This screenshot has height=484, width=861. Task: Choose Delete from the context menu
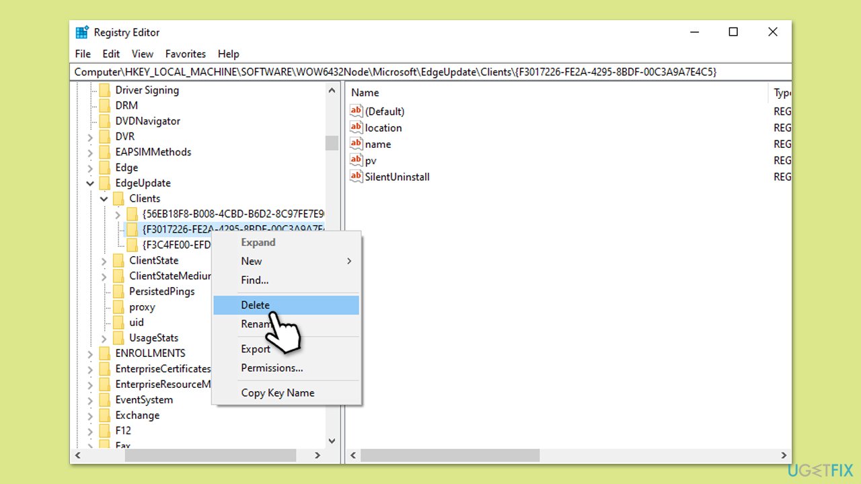tap(286, 305)
